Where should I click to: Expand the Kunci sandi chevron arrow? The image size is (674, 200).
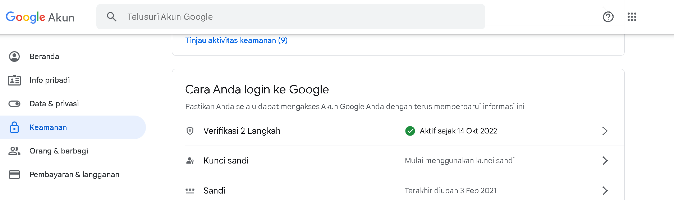point(605,161)
